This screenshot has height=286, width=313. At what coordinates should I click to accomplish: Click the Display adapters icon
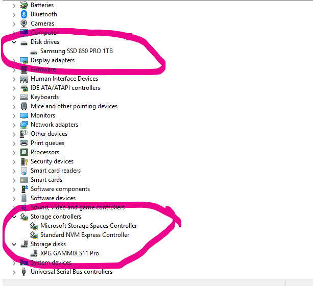[24, 60]
